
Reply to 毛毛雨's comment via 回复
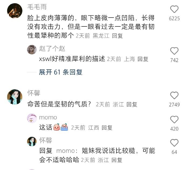click(117, 36)
